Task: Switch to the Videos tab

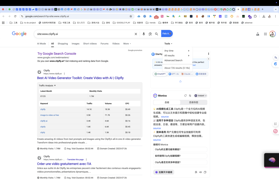Action: (116, 44)
